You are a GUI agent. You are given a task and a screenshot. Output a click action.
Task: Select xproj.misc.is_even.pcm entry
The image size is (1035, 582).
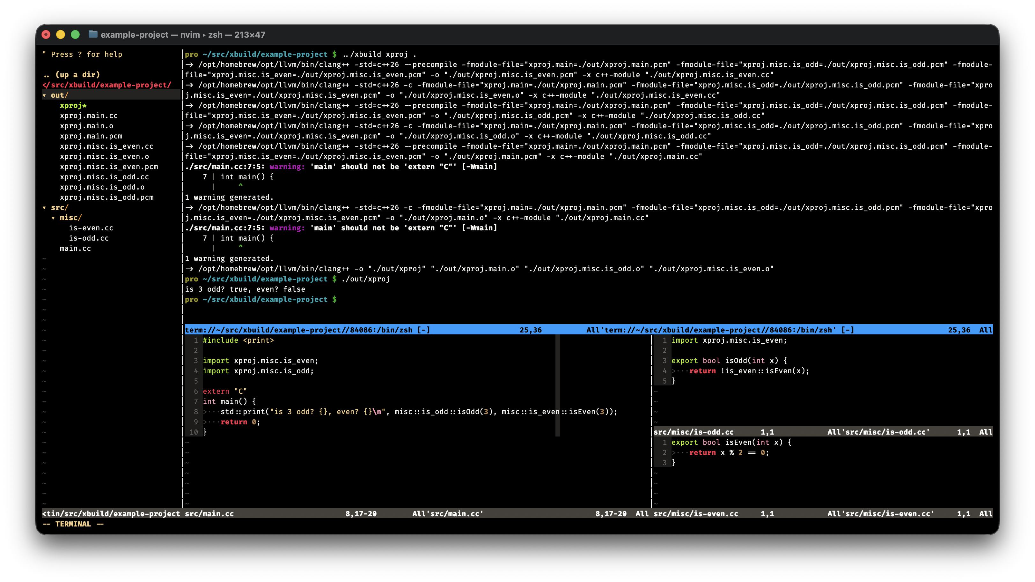tap(109, 167)
